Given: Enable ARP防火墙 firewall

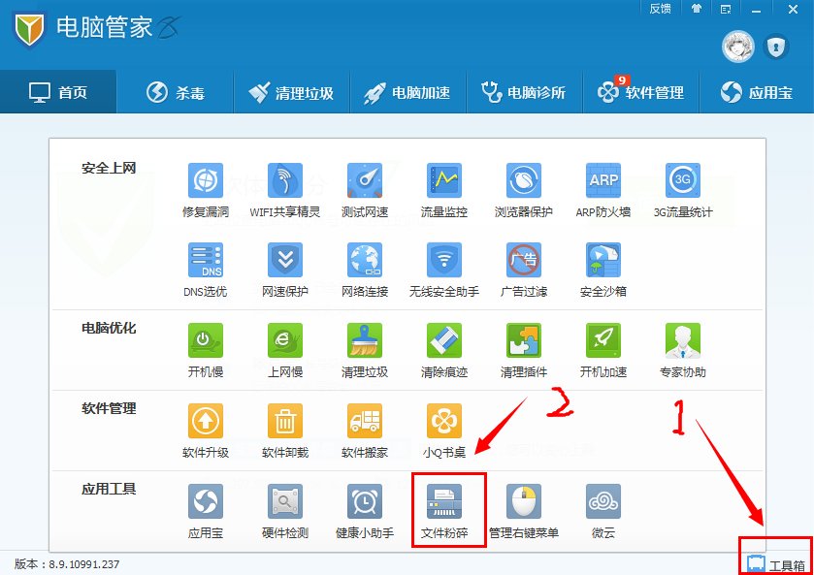Looking at the screenshot, I should pyautogui.click(x=603, y=182).
